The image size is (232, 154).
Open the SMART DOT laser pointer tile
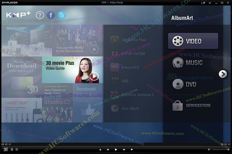22,110
